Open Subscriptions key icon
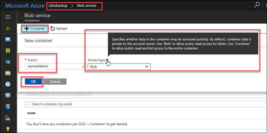 click(8, 129)
